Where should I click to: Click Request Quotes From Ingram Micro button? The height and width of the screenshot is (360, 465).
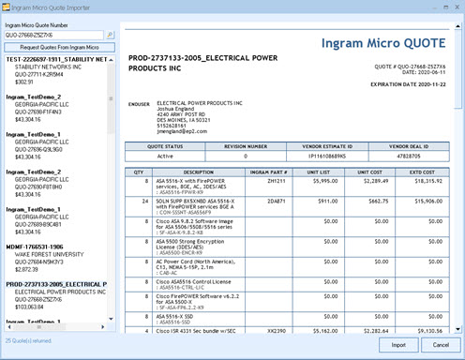coord(59,47)
